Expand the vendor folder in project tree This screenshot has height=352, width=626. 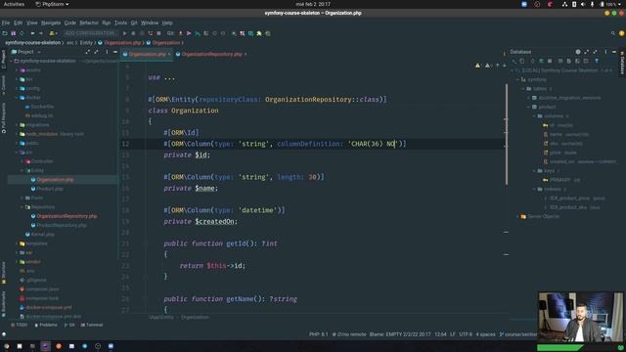point(17,262)
